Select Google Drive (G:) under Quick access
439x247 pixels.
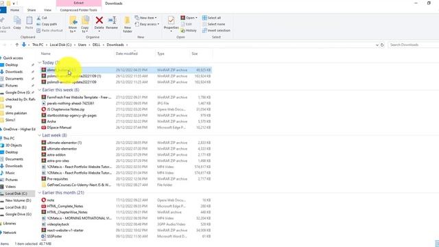[17, 93]
